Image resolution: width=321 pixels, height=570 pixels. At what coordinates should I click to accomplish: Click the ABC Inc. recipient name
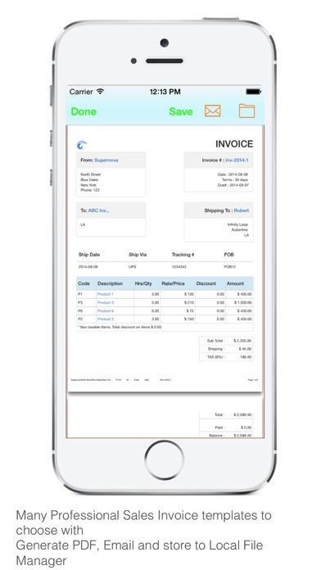tap(98, 210)
